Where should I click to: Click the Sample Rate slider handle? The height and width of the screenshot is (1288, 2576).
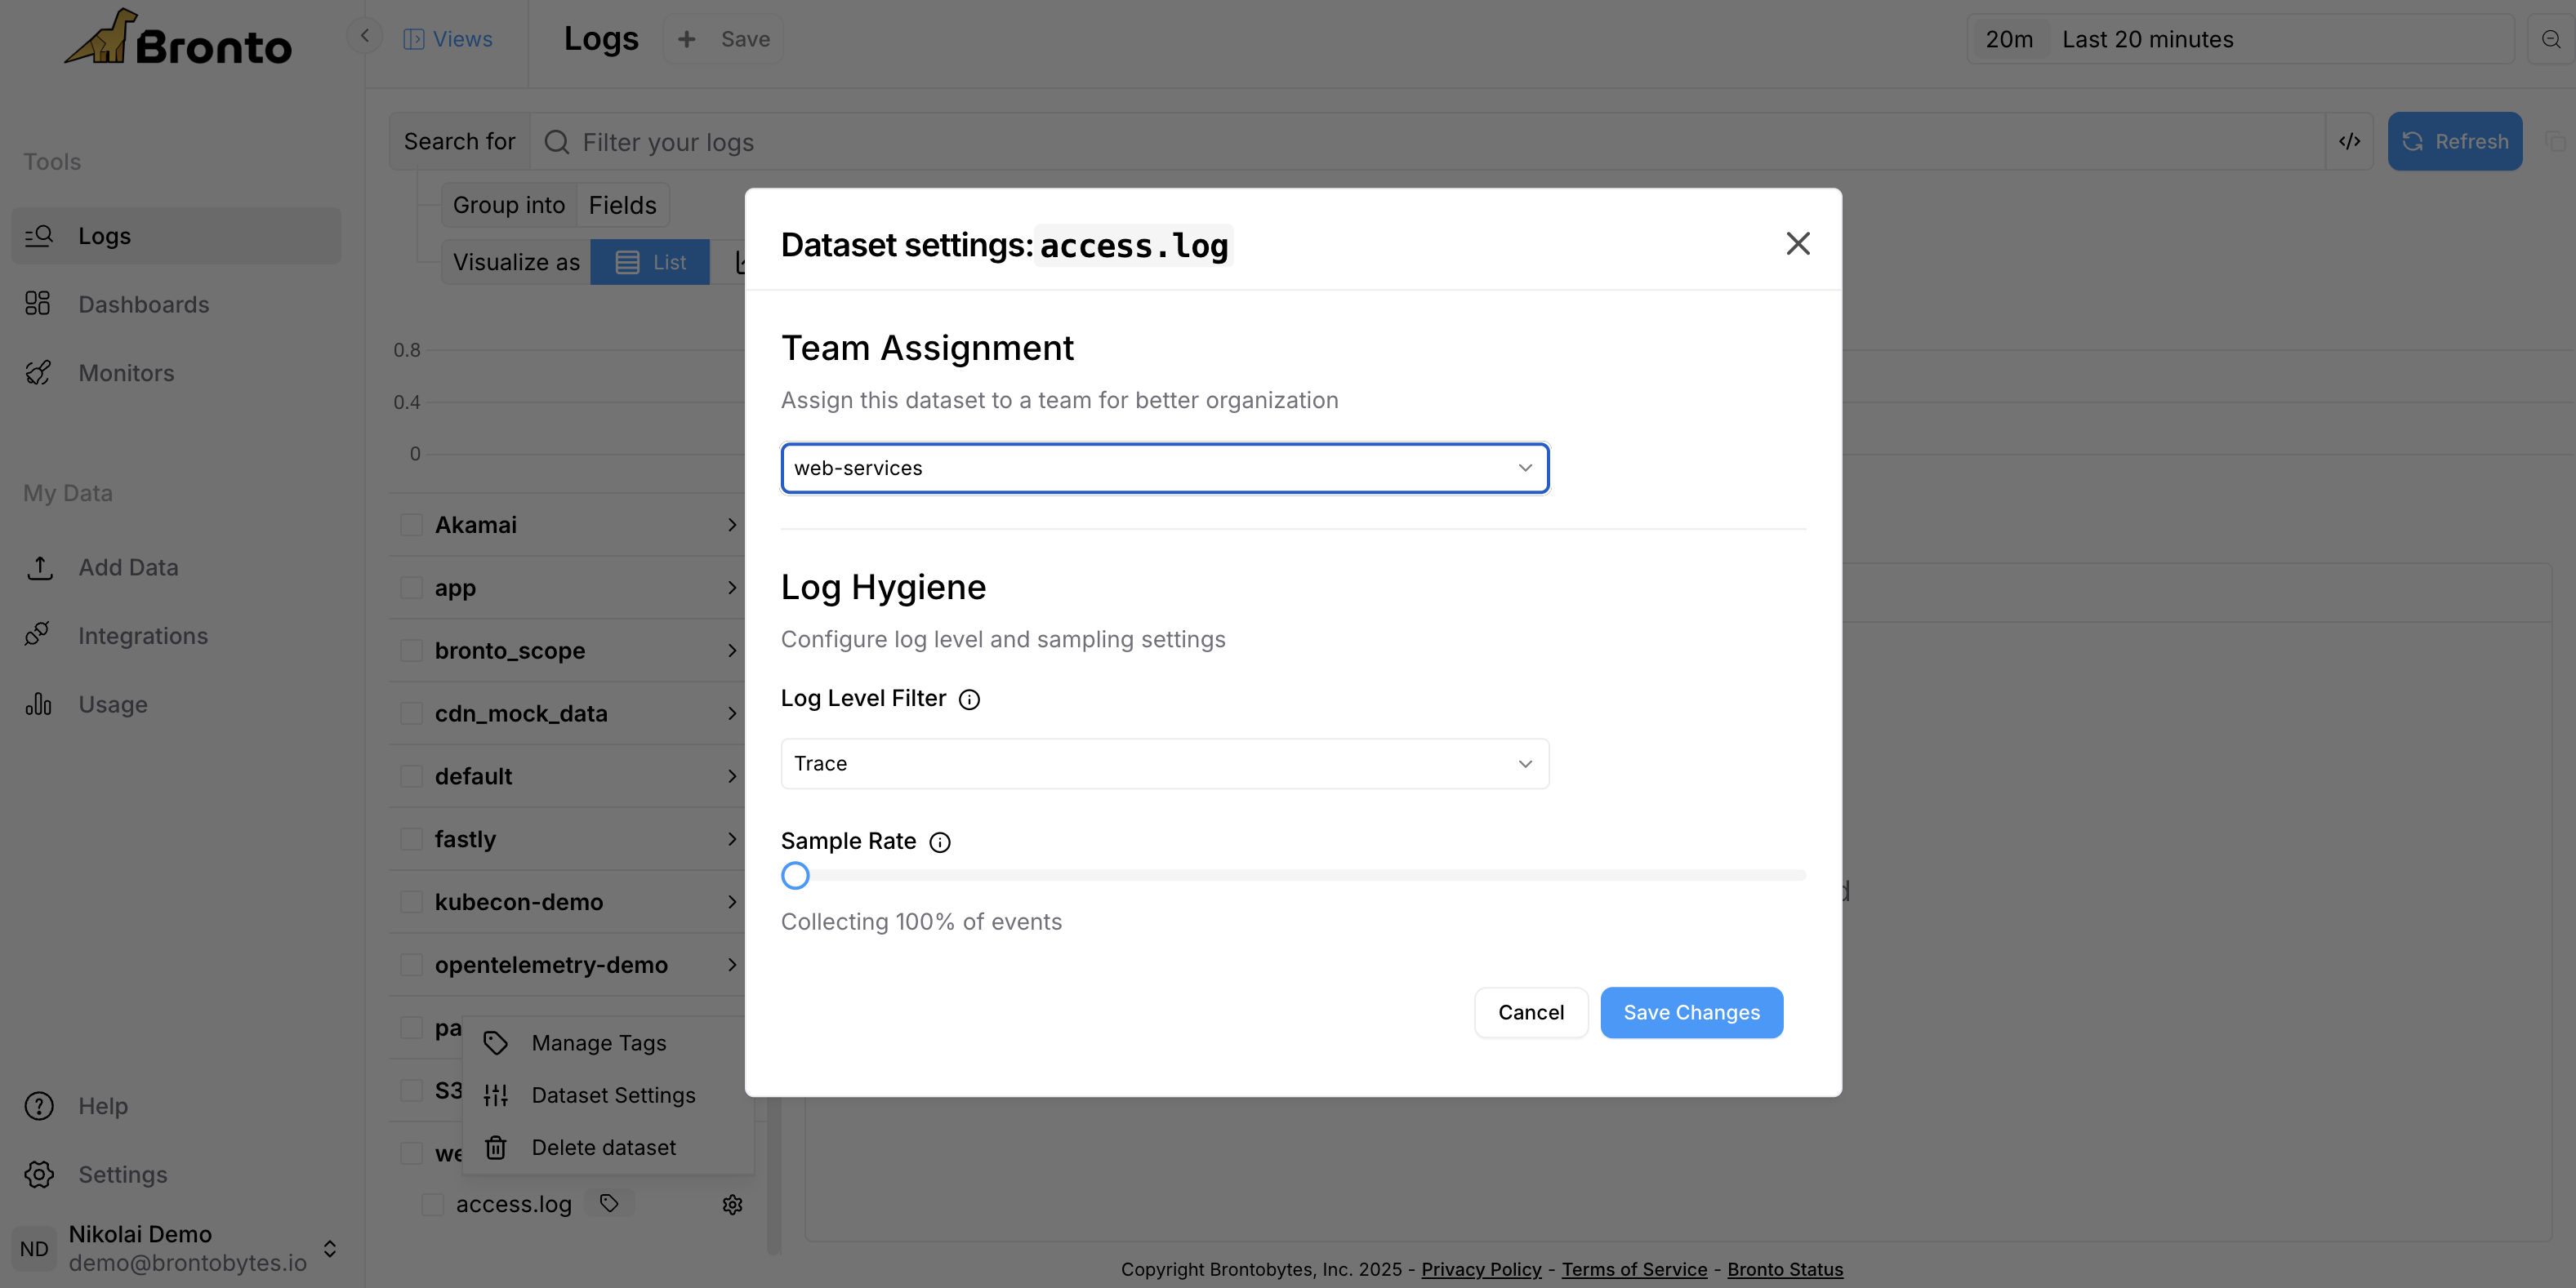click(795, 875)
